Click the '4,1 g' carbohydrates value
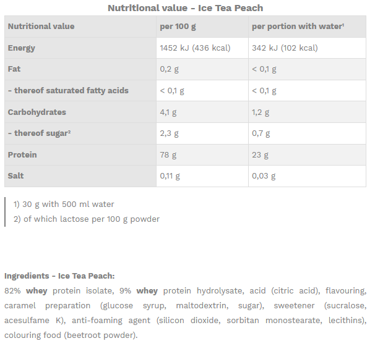The height and width of the screenshot is (354, 375). [x=168, y=112]
